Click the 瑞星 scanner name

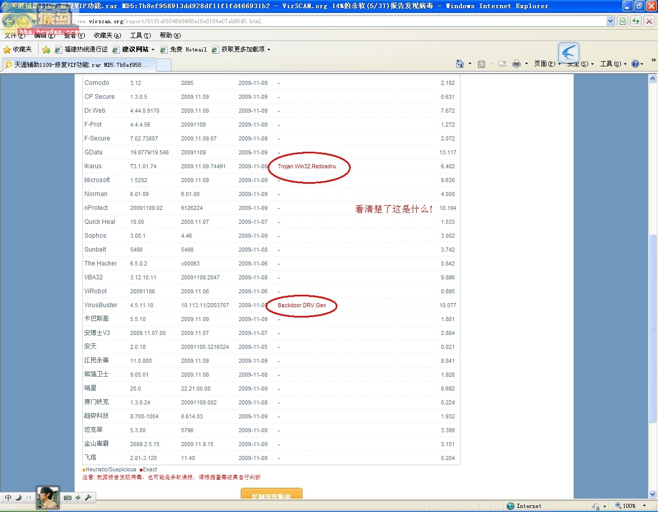point(91,388)
